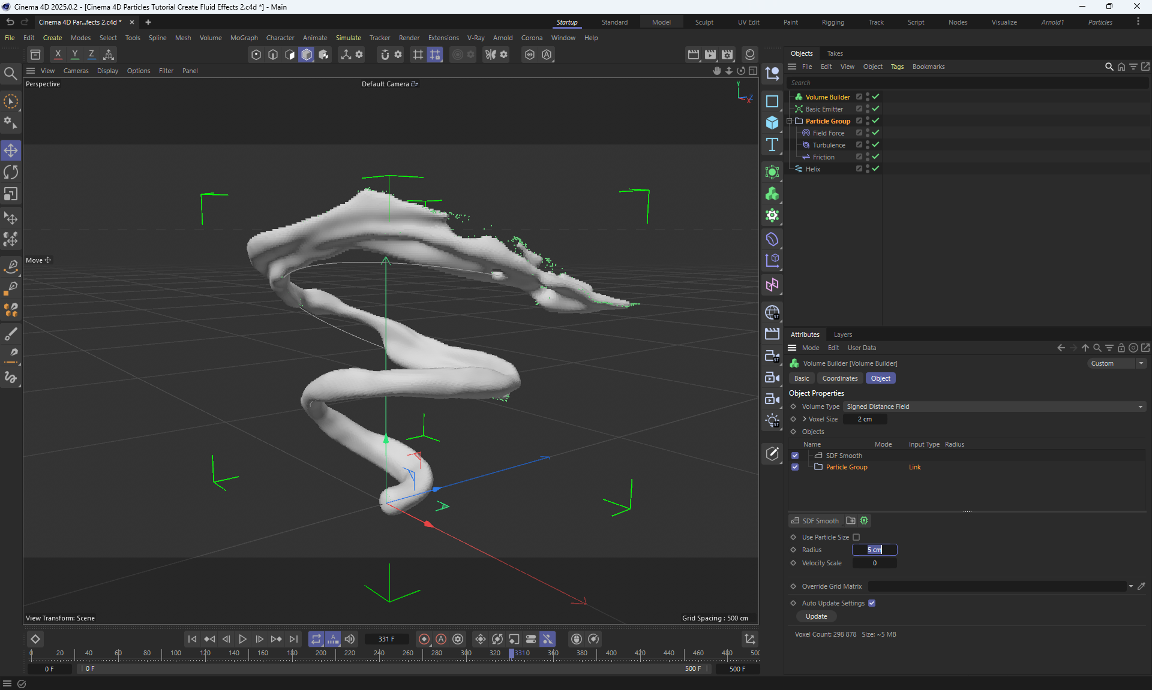Click the Cube primitive icon
The width and height of the screenshot is (1152, 690).
(772, 123)
